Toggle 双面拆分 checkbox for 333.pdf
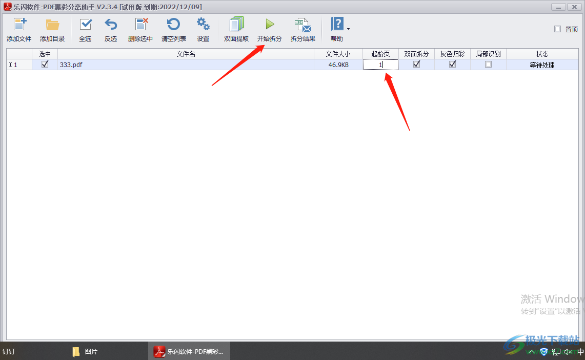 click(416, 64)
